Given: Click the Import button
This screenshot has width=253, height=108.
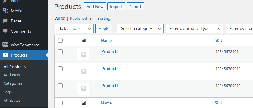Looking at the screenshot, I should pyautogui.click(x=116, y=7).
